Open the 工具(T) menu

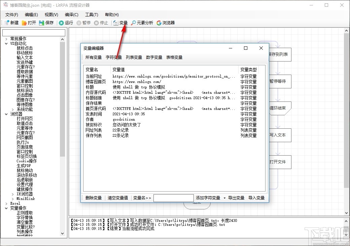92,14
